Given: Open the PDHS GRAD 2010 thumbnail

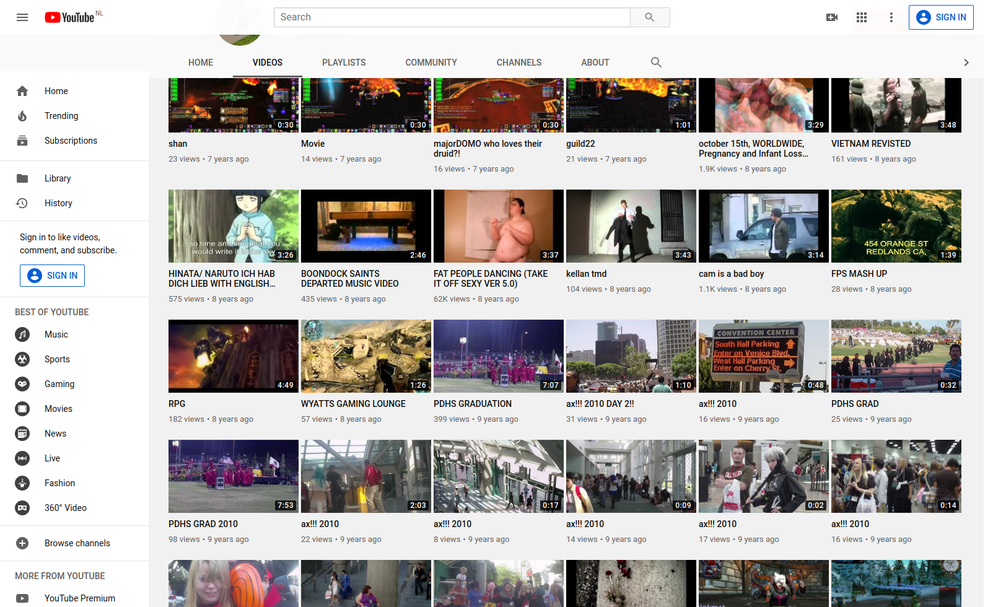Looking at the screenshot, I should (x=234, y=476).
